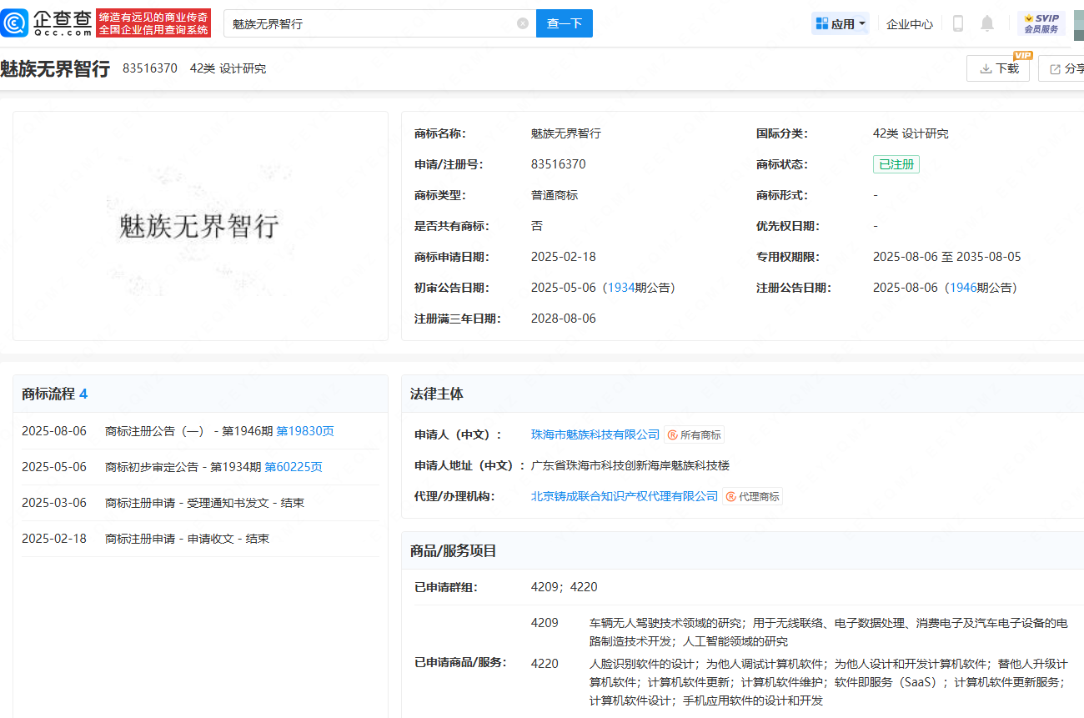Expand the 应用 dropdown menu

(x=841, y=23)
